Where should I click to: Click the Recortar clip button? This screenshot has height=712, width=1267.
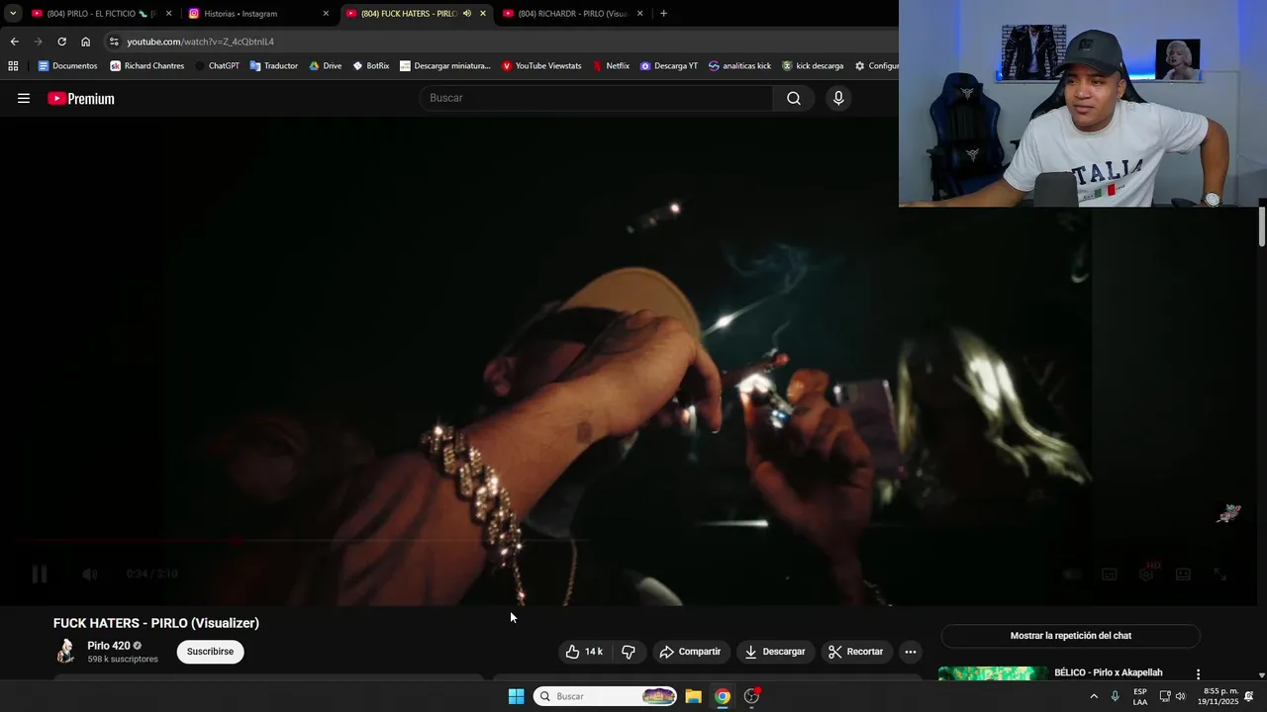coord(856,652)
